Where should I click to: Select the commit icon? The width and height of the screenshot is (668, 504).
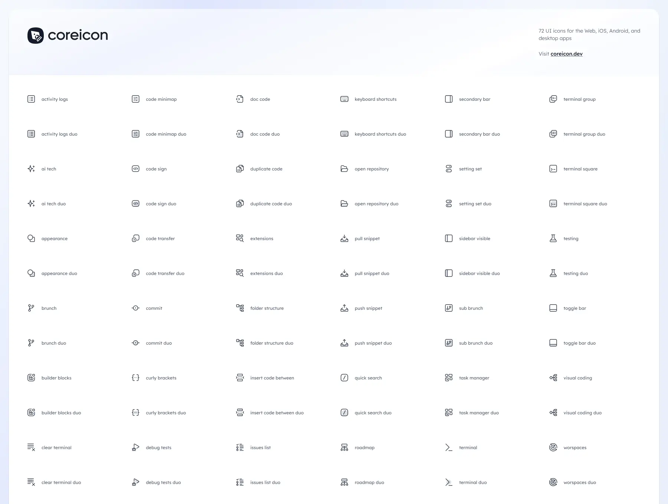[x=135, y=308]
